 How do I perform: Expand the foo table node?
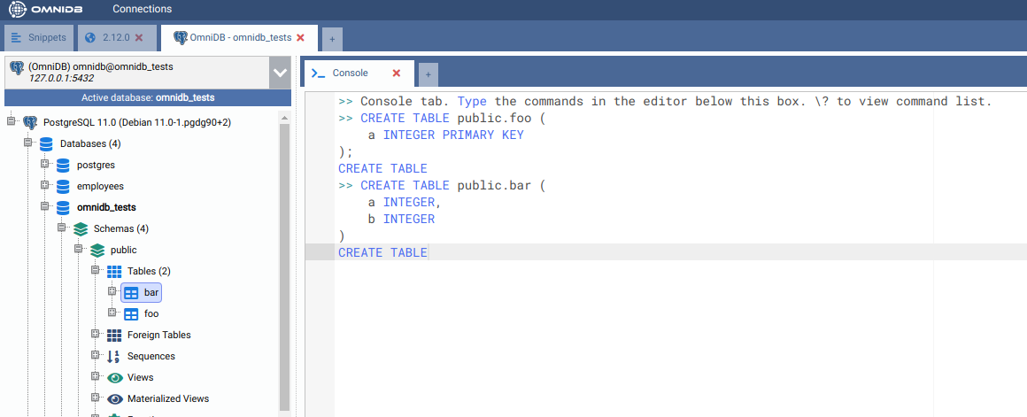(112, 313)
